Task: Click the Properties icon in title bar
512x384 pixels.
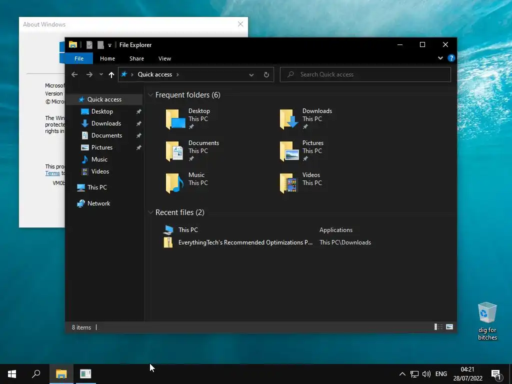Action: (89, 44)
